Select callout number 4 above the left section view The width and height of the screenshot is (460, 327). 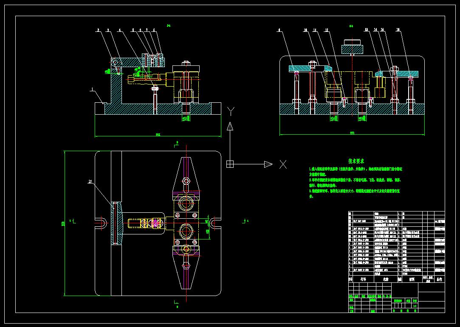120,30
